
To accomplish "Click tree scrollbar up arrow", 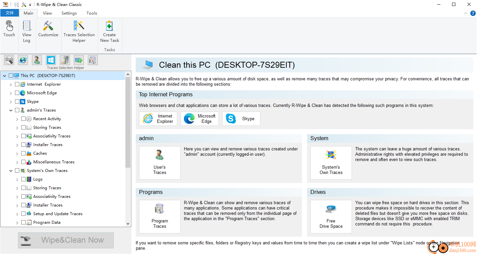I will pos(128,74).
